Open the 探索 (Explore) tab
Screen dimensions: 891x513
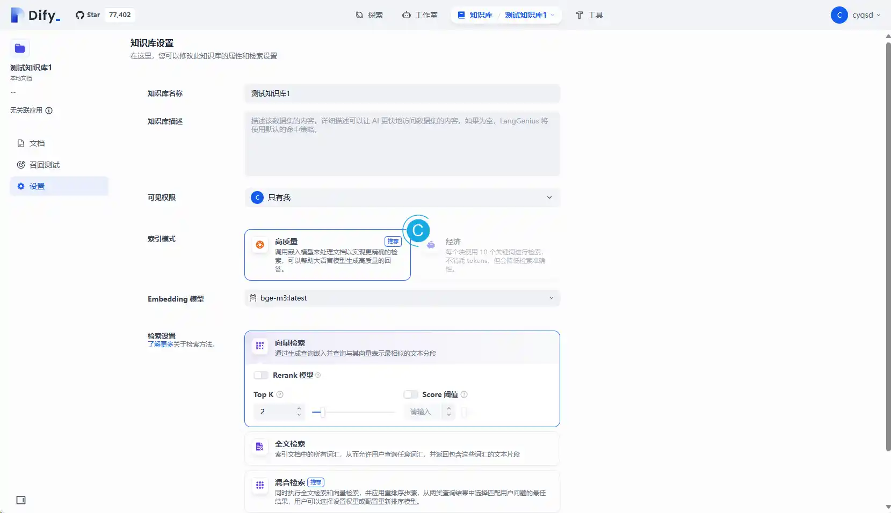tap(370, 15)
